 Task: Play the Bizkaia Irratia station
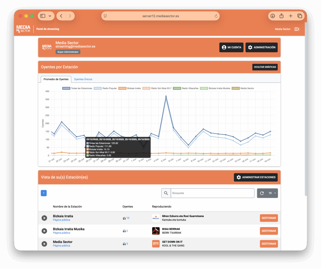(x=45, y=218)
